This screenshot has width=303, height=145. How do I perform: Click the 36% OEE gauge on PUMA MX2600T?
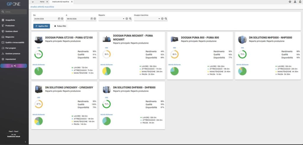tap(107, 54)
